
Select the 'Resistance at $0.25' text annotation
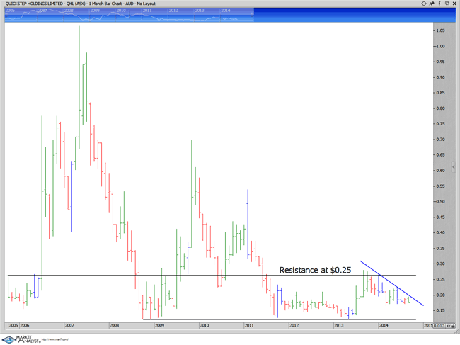pyautogui.click(x=315, y=270)
